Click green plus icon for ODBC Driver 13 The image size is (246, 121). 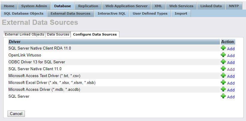(x=223, y=62)
